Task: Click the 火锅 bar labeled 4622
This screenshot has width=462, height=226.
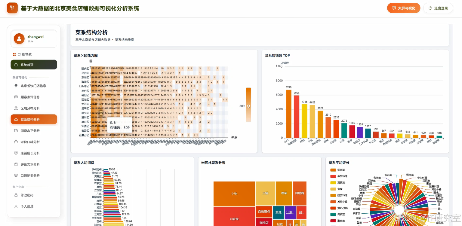Action: click(x=313, y=121)
